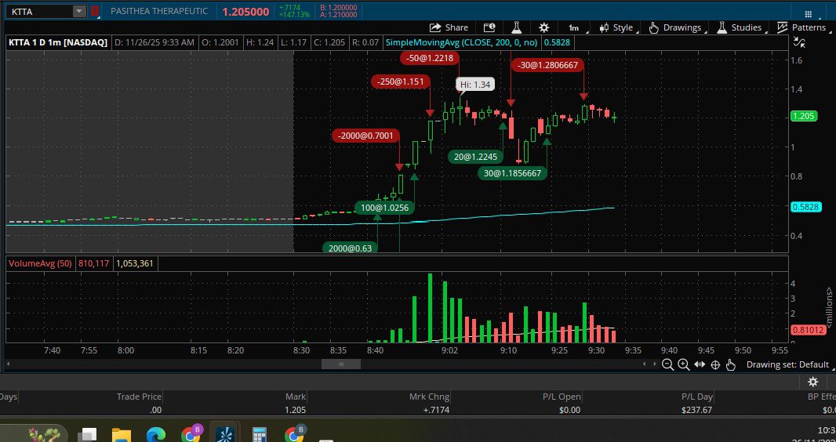Click the -2000@0.7001 sell order bubble
Screen dimensions: 836x442
pos(366,136)
